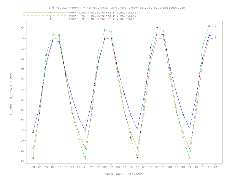Click x-axis tick label 06
Screen dimensions: 235x182
point(46,167)
